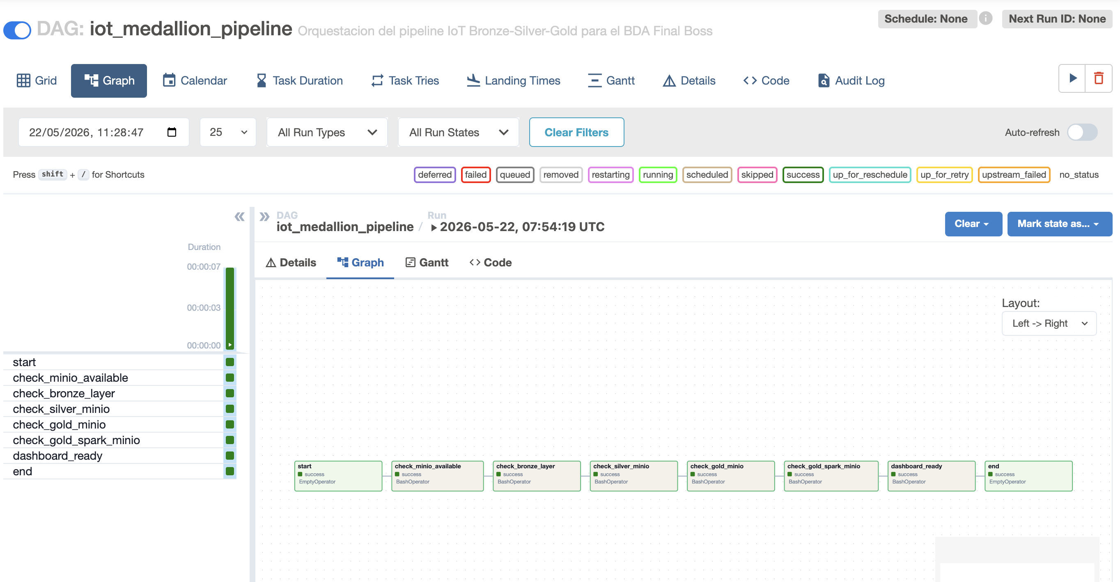Click the up_for_retry legend badge
This screenshot has height=582, width=1120.
click(944, 175)
